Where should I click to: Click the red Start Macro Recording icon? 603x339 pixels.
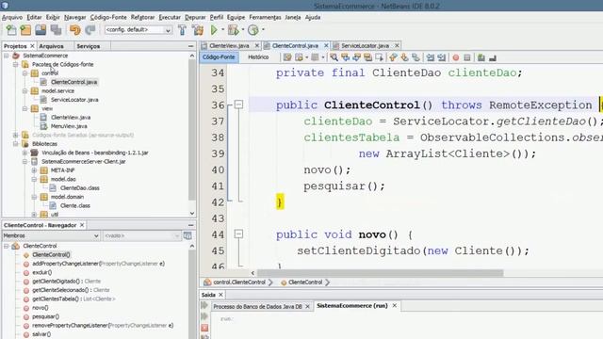pyautogui.click(x=456, y=57)
